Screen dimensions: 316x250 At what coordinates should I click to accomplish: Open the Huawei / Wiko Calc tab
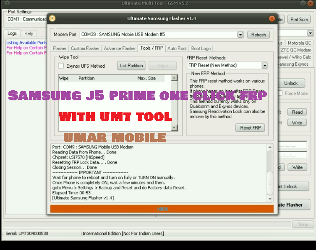[295, 57]
